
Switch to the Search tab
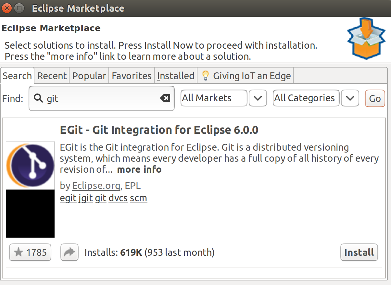(x=17, y=76)
